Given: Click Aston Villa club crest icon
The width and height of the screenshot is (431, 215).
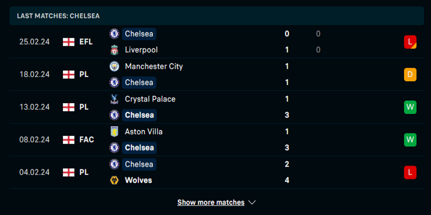Looking at the screenshot, I should (114, 132).
